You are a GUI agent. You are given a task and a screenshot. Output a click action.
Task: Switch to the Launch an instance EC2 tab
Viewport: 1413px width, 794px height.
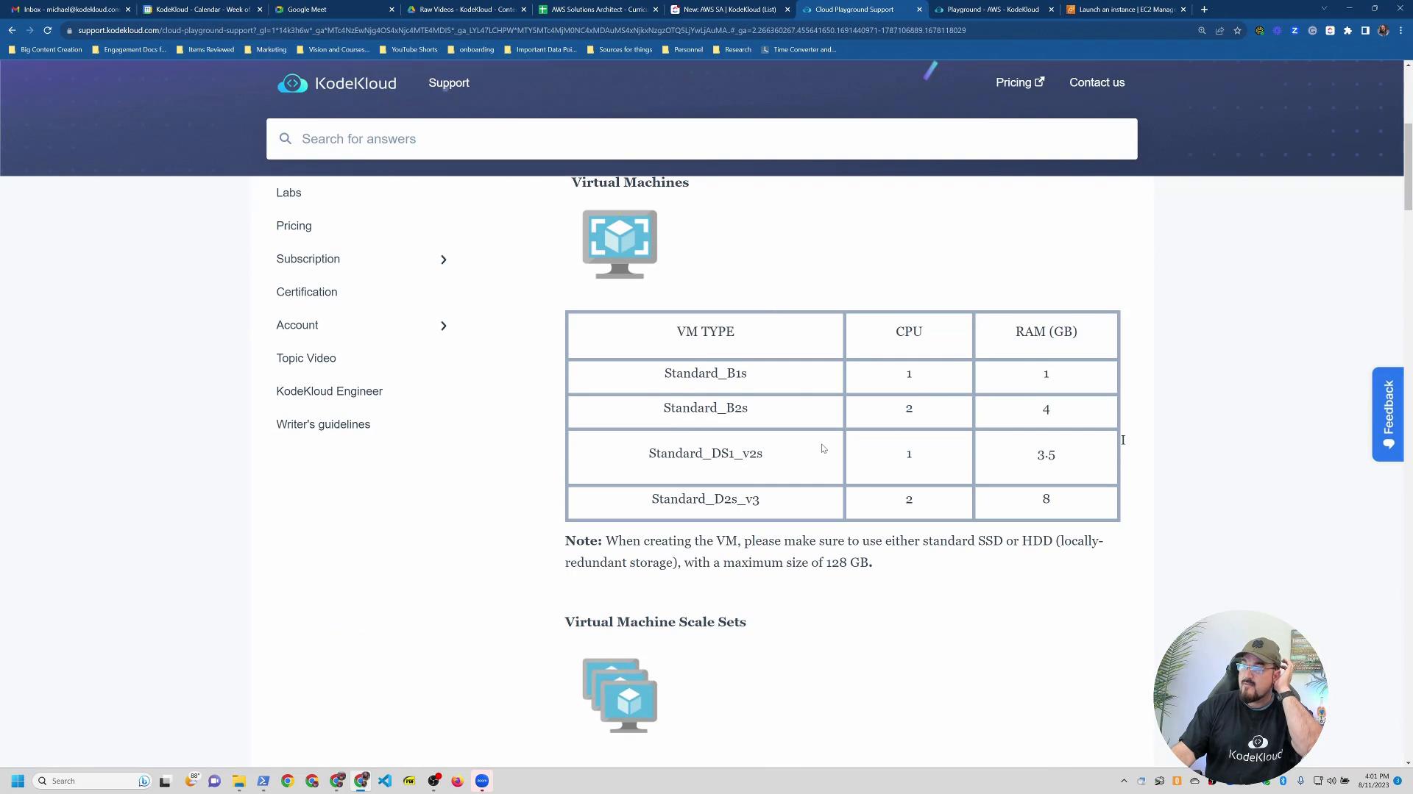click(x=1126, y=10)
